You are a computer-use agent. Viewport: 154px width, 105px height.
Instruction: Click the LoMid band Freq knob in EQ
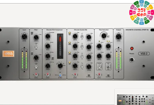click(75, 56)
